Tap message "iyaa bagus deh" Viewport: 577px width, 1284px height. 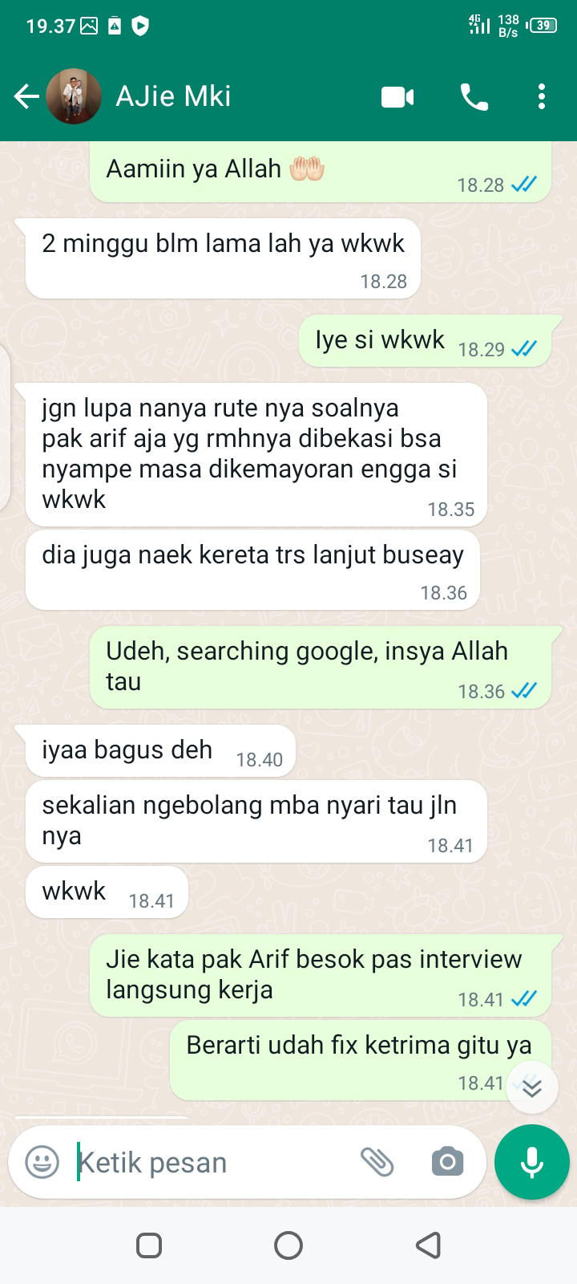[160, 753]
